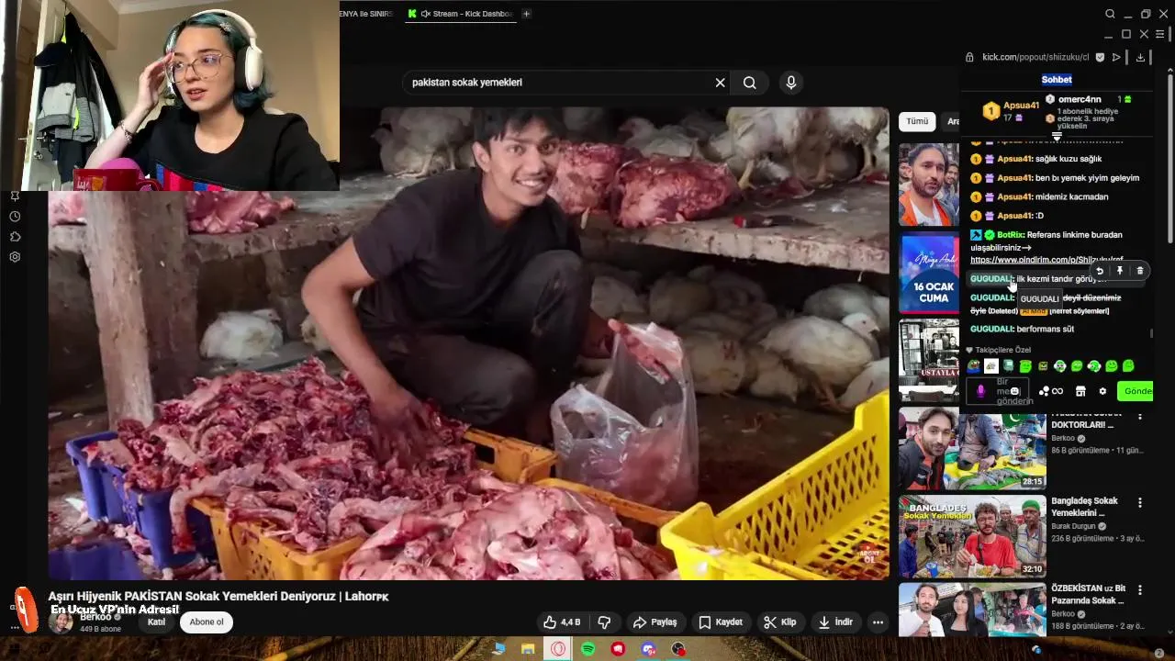Search tabs with top-right magnifier icon
This screenshot has width=1175, height=661.
click(1110, 14)
